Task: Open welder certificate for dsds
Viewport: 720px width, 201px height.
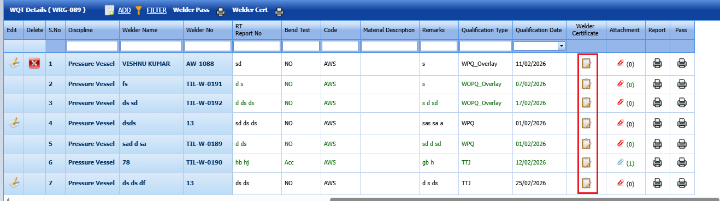Action: (x=587, y=123)
